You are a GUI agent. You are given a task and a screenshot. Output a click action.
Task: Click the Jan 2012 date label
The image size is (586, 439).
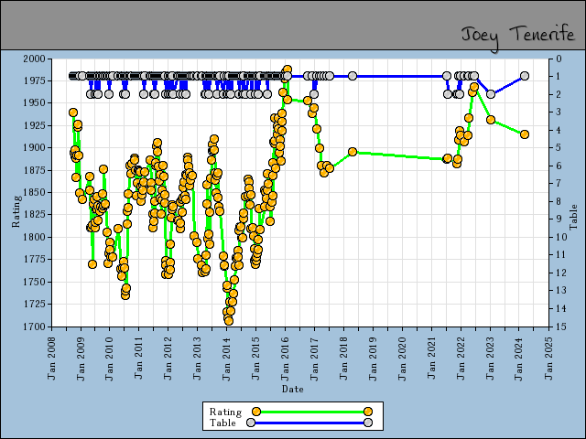pyautogui.click(x=168, y=359)
